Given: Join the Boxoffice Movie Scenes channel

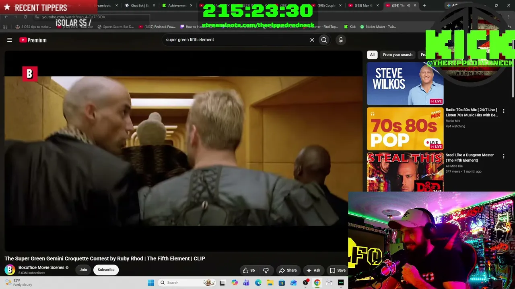Looking at the screenshot, I should point(83,270).
